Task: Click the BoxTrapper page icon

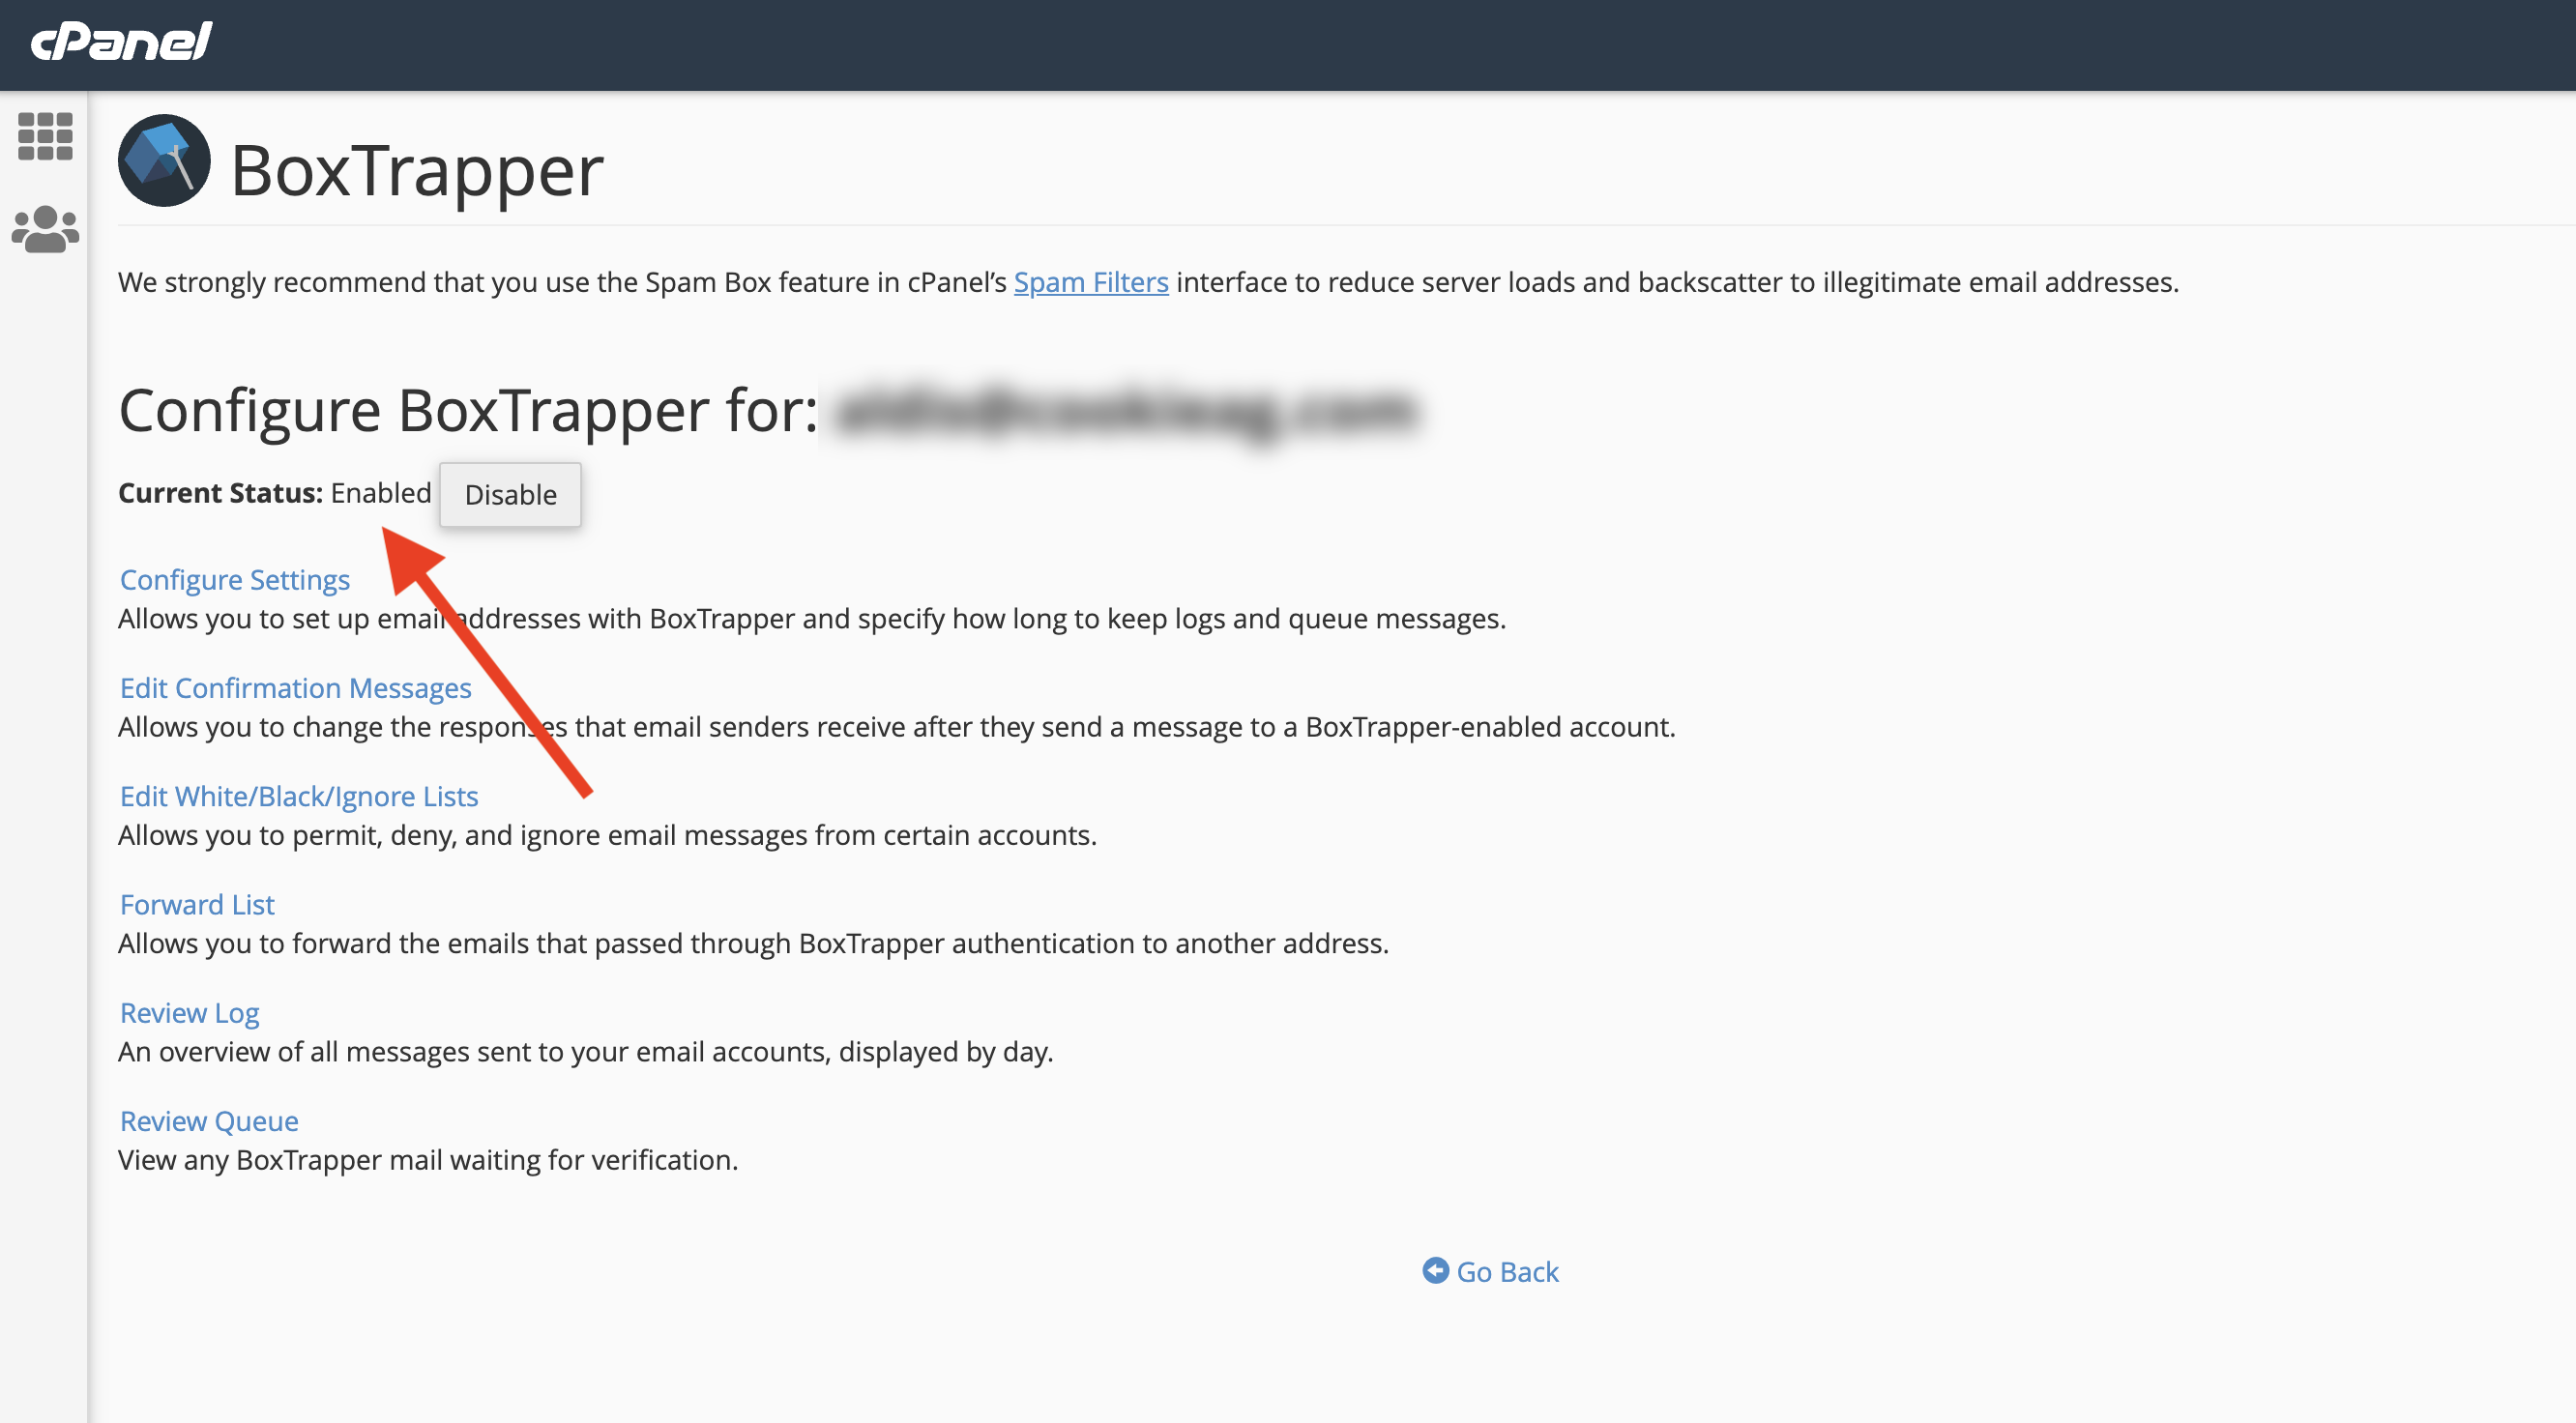Action: [x=164, y=161]
